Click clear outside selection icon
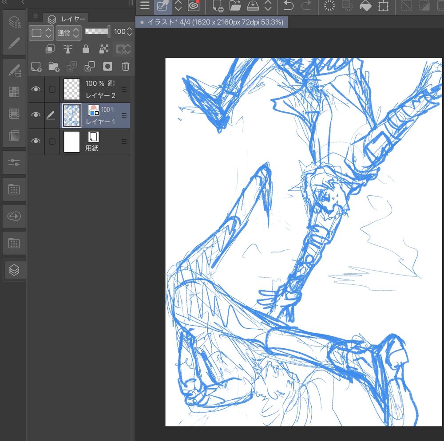Image resolution: width=444 pixels, height=441 pixels. [x=348, y=5]
